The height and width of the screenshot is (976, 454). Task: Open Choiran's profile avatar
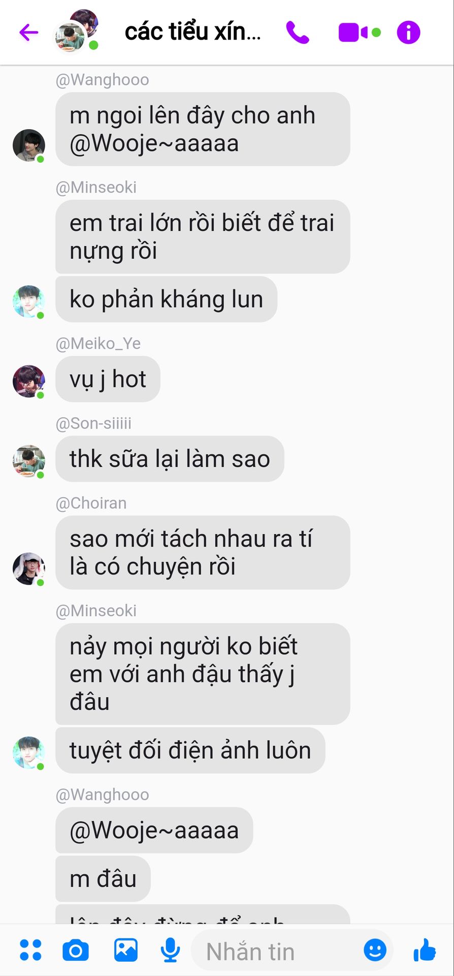pyautogui.click(x=28, y=569)
